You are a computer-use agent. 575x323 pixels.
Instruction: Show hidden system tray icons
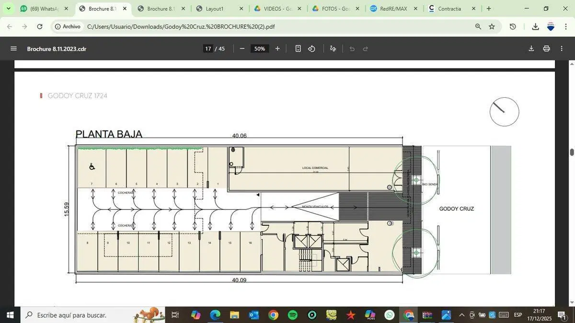click(461, 315)
